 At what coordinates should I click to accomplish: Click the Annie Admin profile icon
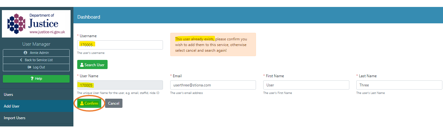click(25, 53)
